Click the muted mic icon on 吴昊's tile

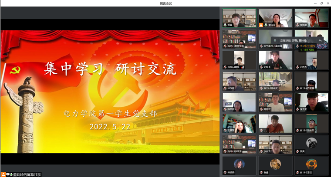tap(297, 151)
